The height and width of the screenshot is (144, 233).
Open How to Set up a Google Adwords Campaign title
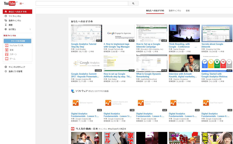point(148,45)
